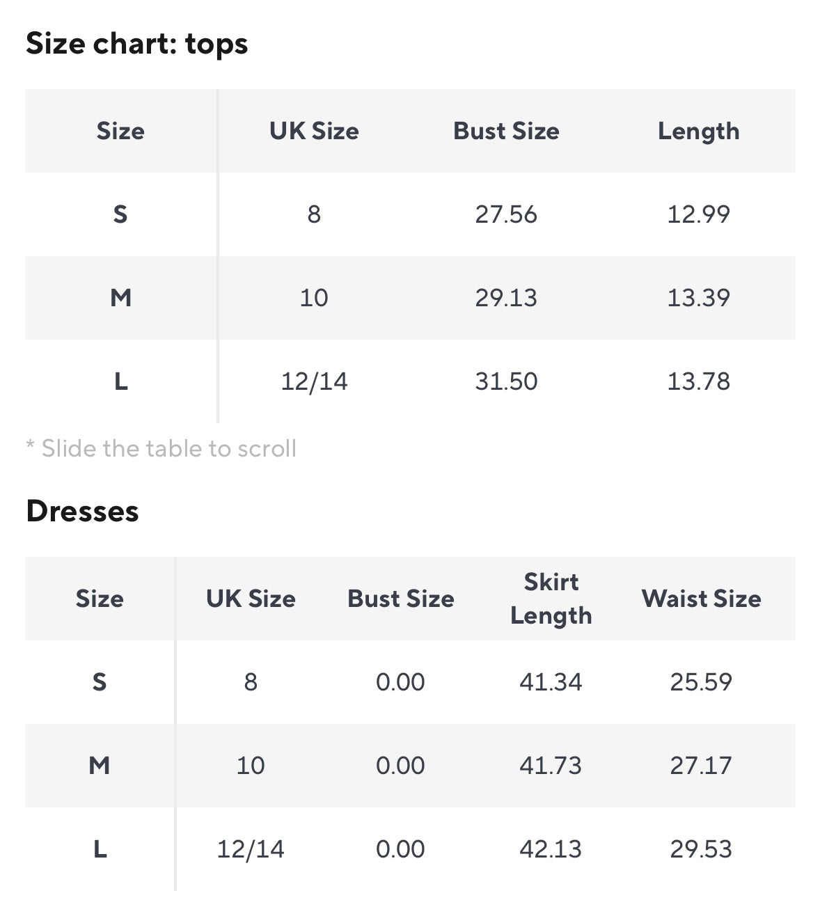The image size is (820, 900).
Task: Click the Bust Size header in tops table
Action: pos(506,132)
